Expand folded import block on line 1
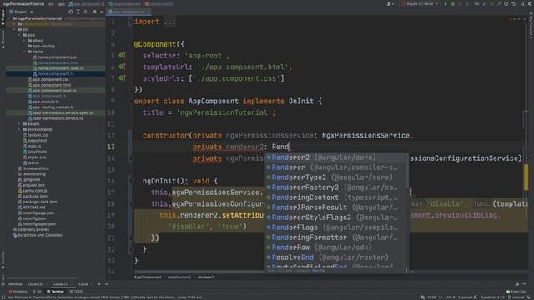Screen dimensions: 534x300 [169, 22]
